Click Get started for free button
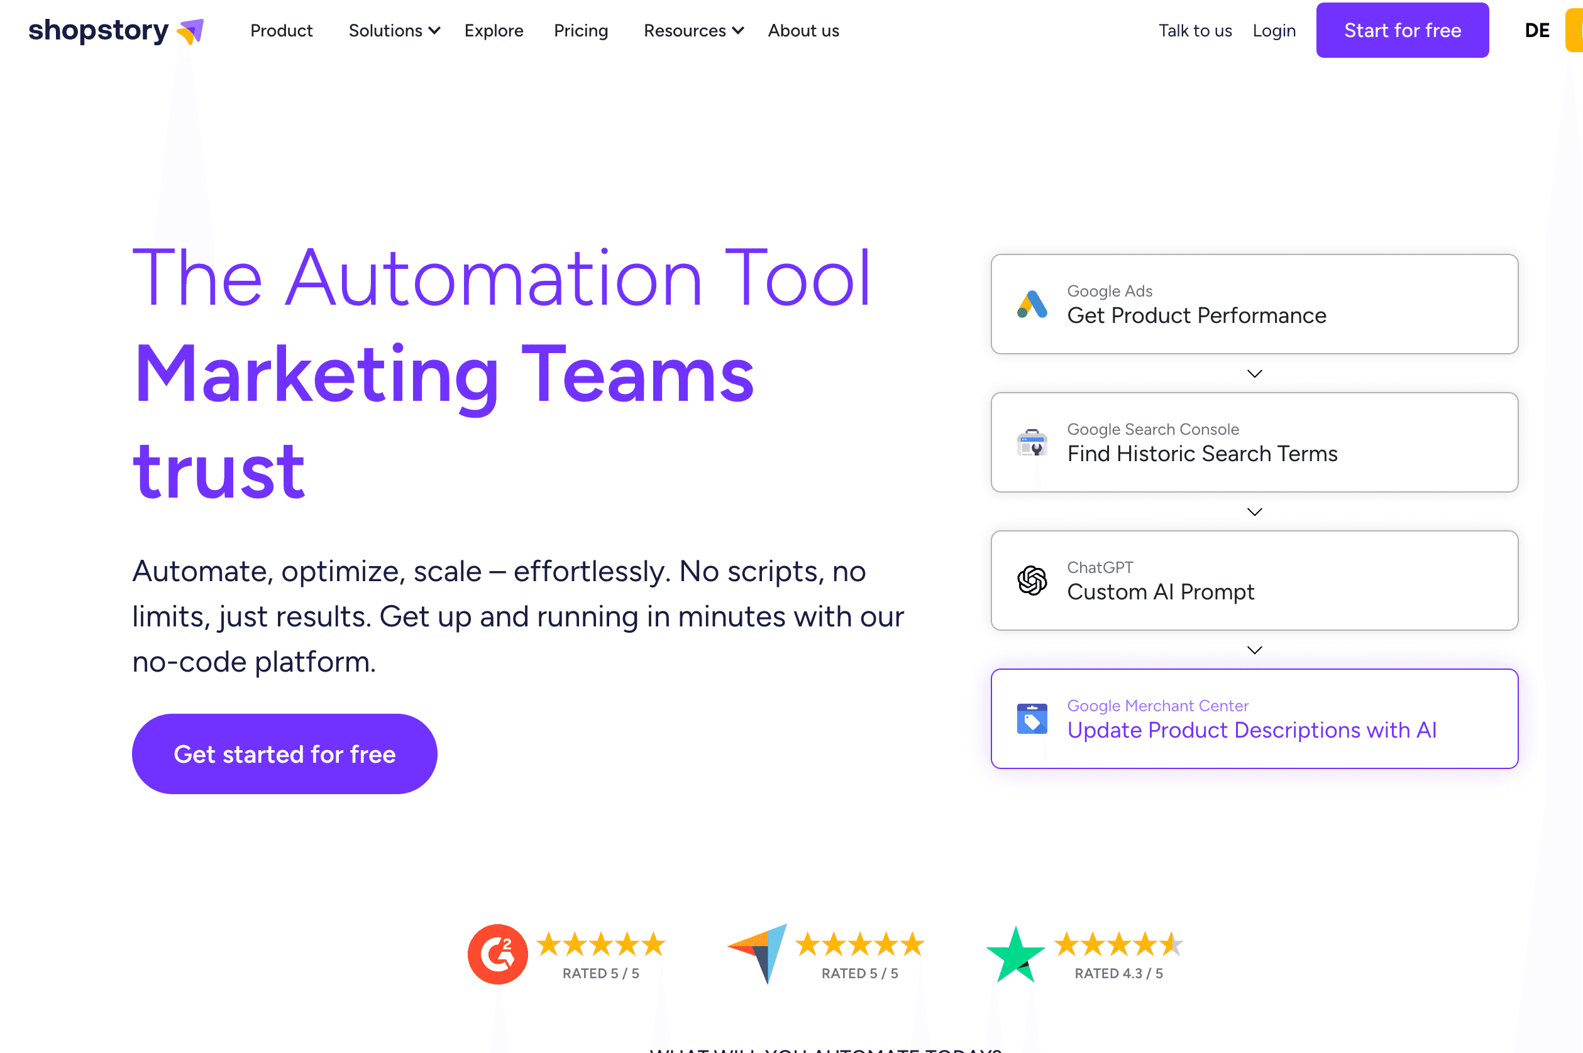 [285, 754]
